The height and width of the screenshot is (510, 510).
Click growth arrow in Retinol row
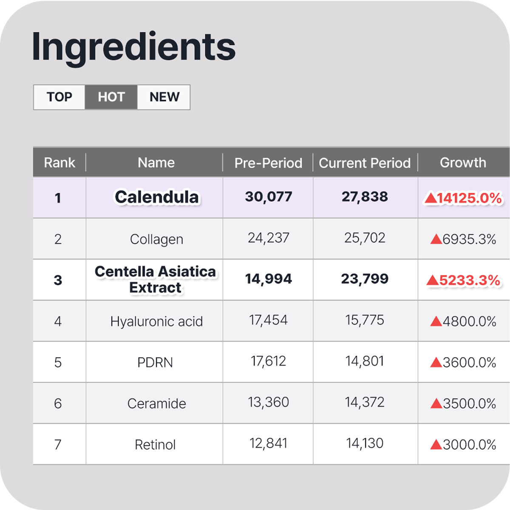tap(436, 445)
